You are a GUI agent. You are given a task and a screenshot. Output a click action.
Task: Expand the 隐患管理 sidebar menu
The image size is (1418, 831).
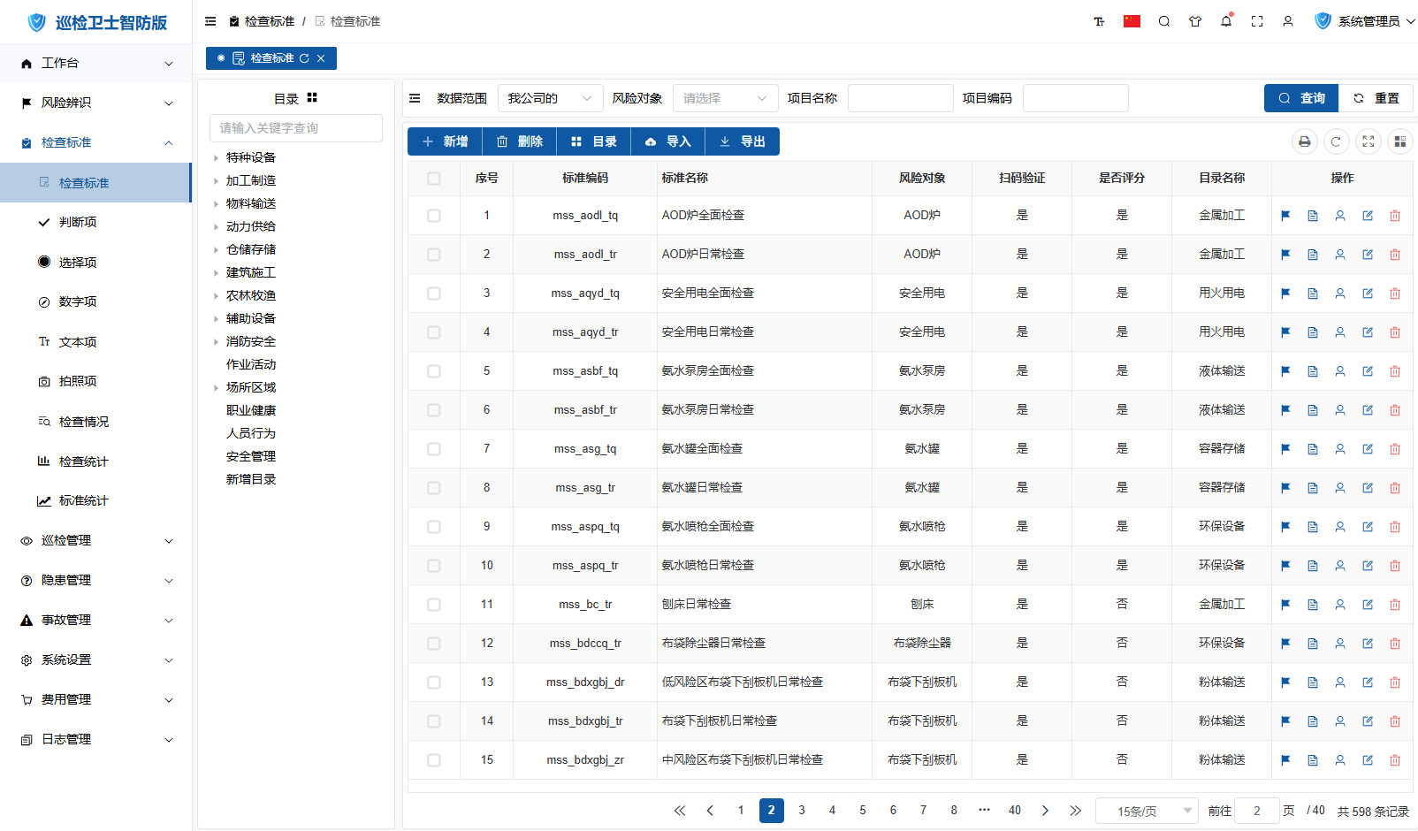coord(95,580)
